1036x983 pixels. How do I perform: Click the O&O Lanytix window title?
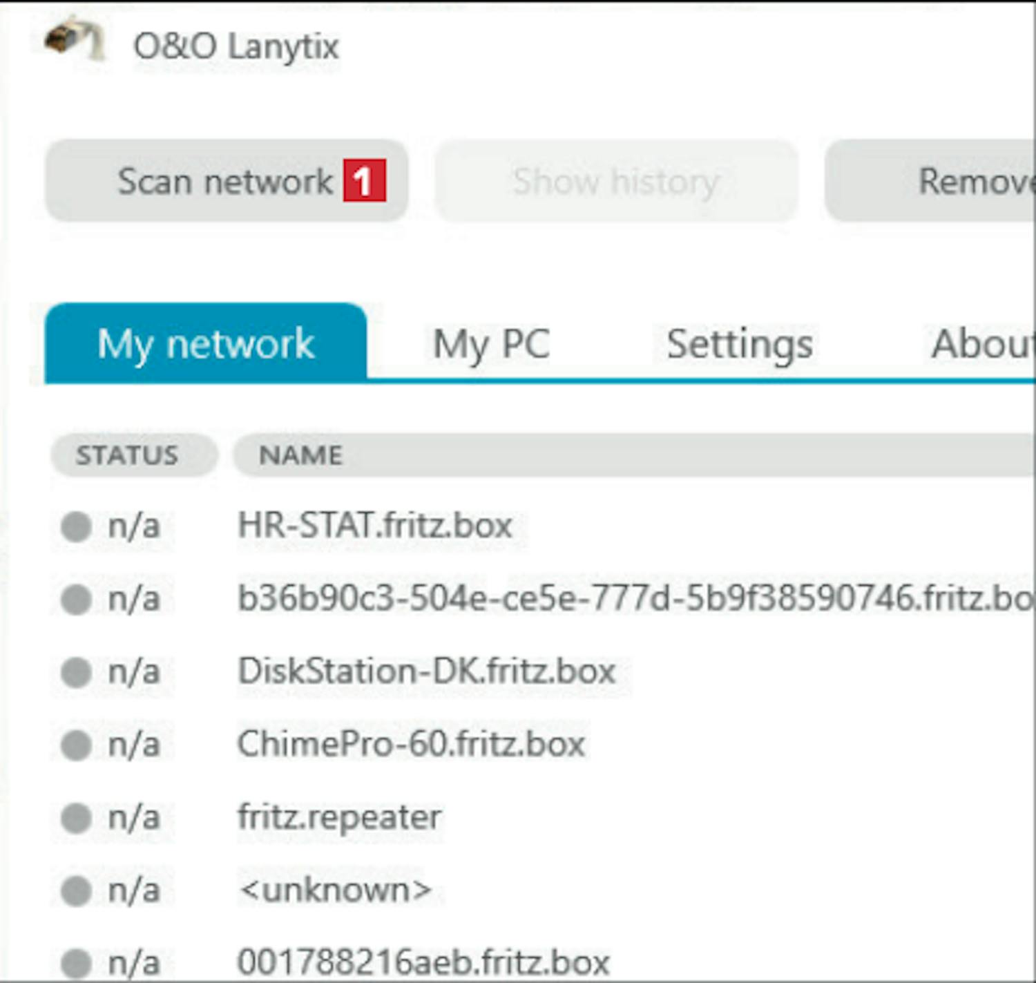[x=236, y=46]
